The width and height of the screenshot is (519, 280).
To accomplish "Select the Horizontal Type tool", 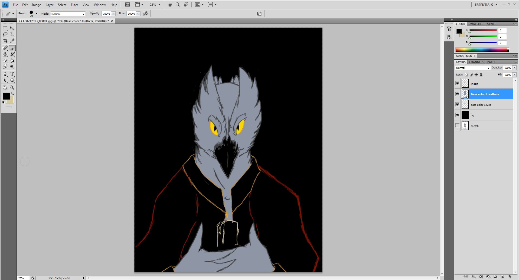I will tap(12, 74).
